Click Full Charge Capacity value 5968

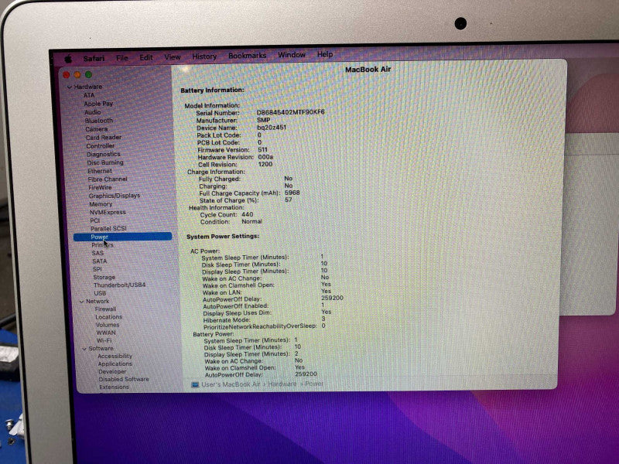292,193
